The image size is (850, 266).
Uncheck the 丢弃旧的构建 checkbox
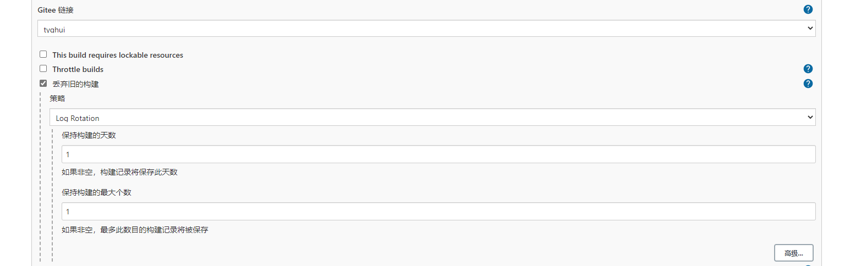click(x=43, y=84)
